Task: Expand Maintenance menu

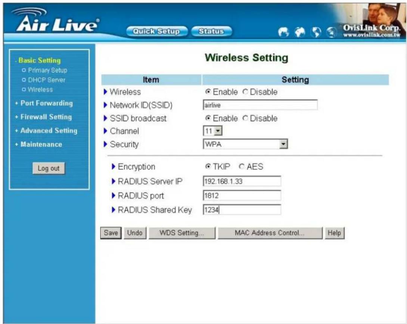Action: 41,144
